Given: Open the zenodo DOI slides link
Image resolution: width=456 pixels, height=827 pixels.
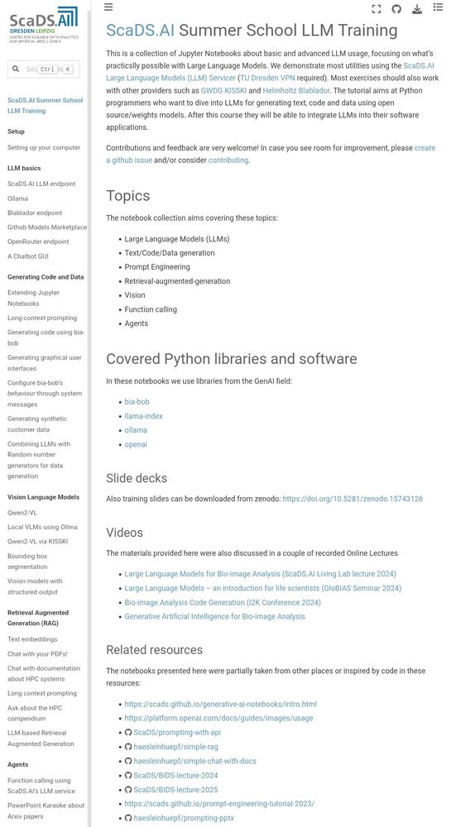Looking at the screenshot, I should [353, 499].
